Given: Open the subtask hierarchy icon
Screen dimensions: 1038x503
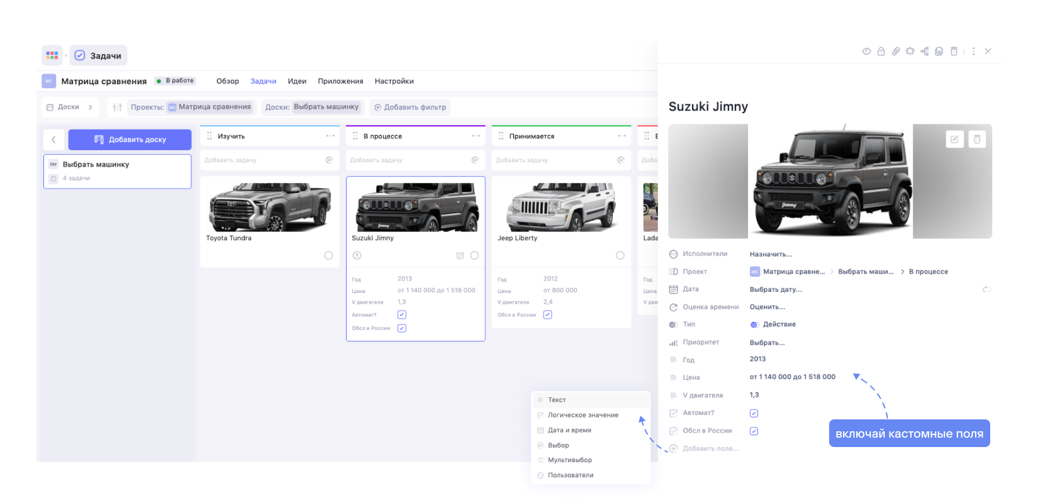Looking at the screenshot, I should point(925,52).
